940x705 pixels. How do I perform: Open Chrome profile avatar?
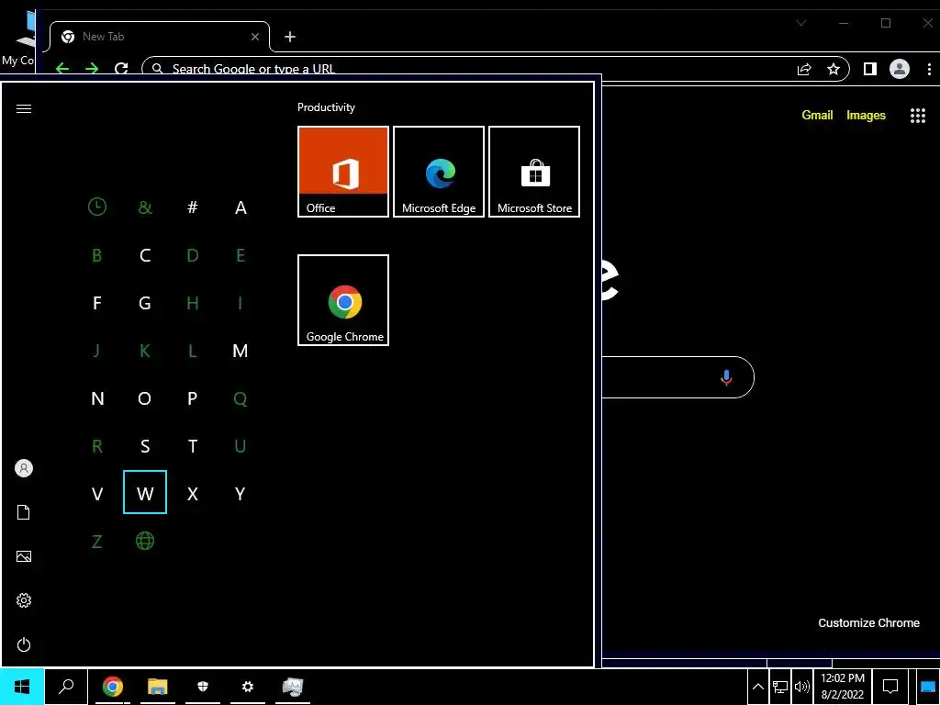900,69
